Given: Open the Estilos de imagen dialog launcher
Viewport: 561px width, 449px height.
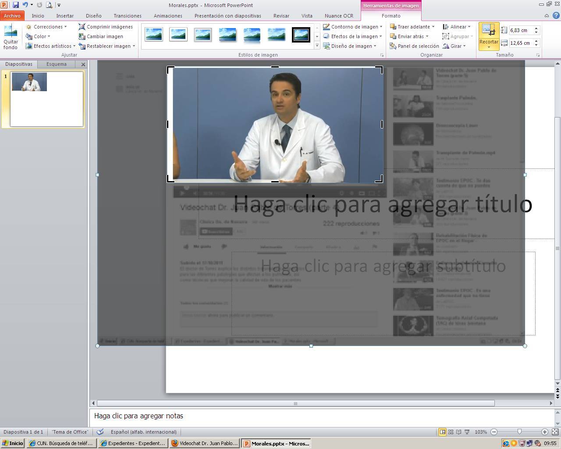Looking at the screenshot, I should coord(382,55).
